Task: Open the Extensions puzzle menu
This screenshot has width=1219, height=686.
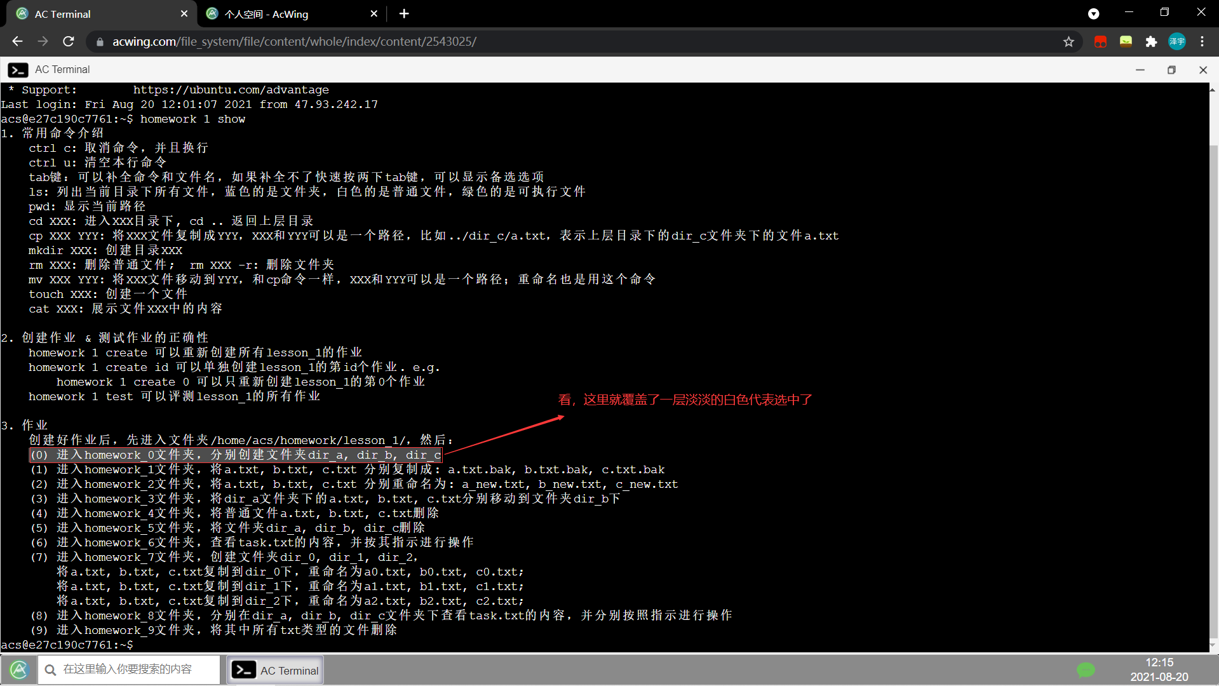Action: (x=1151, y=41)
